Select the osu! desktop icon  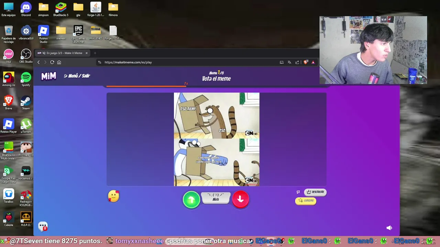tap(9, 56)
